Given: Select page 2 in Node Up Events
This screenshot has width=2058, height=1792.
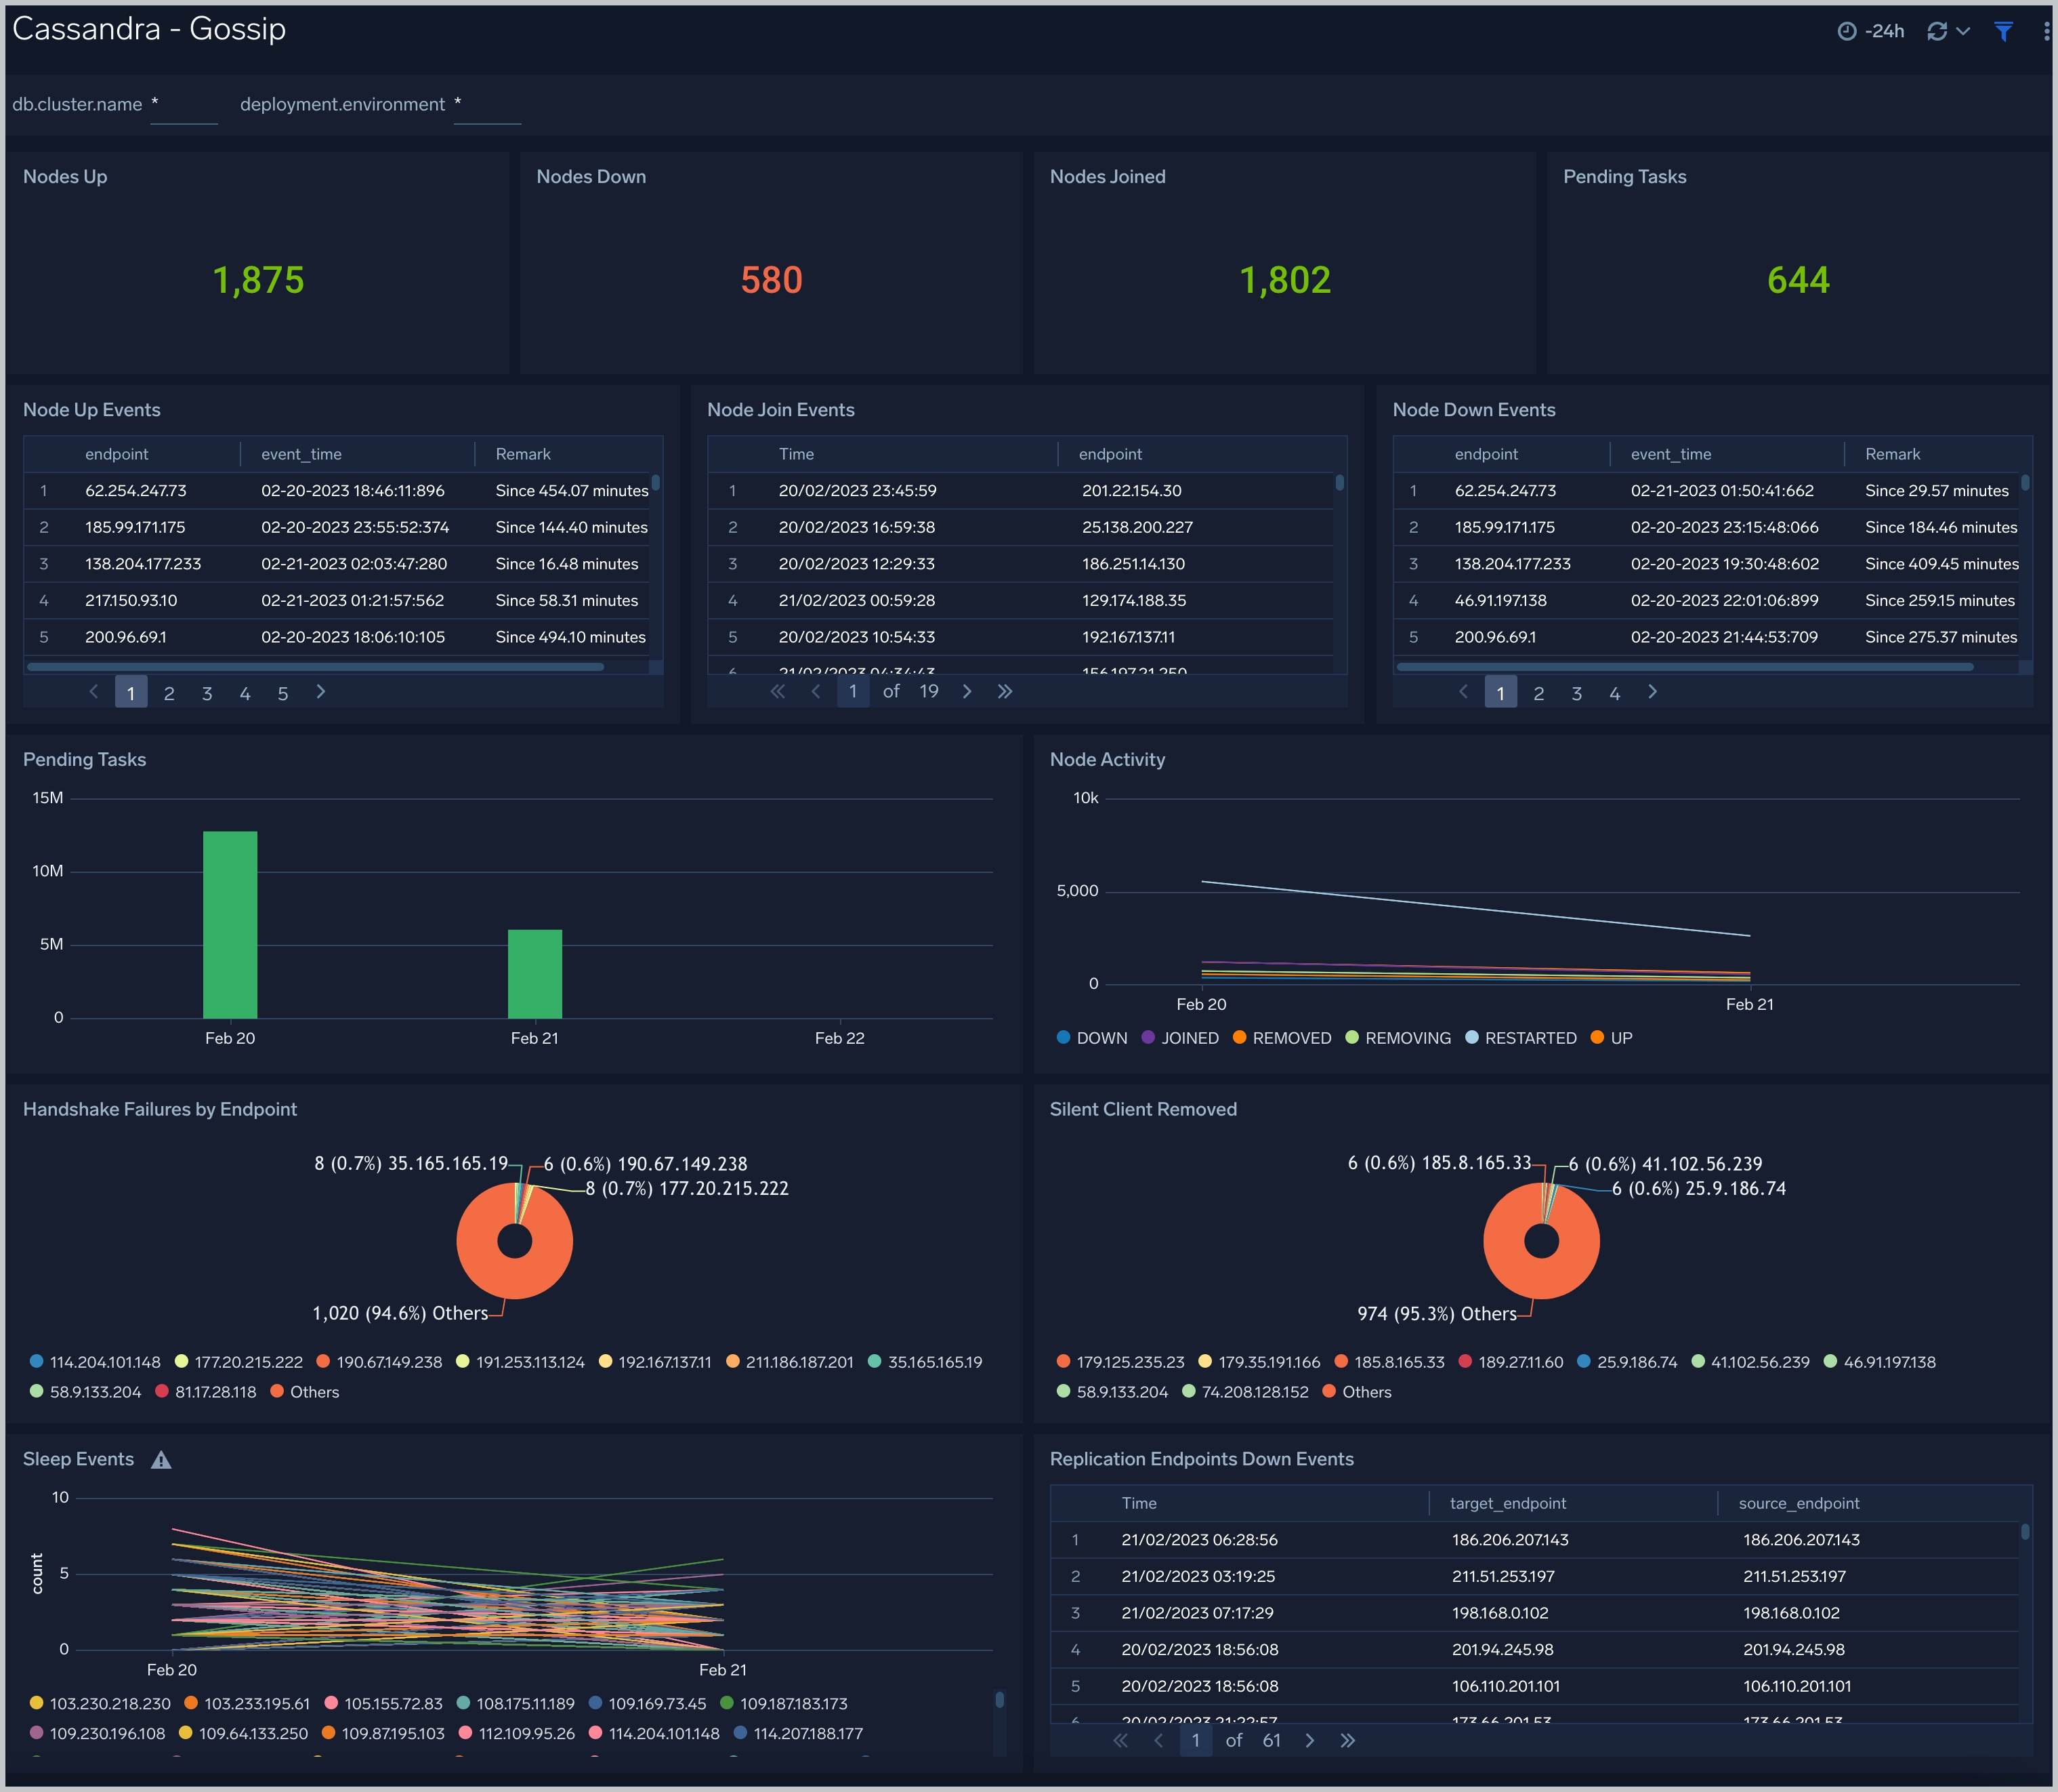Looking at the screenshot, I should pyautogui.click(x=169, y=693).
